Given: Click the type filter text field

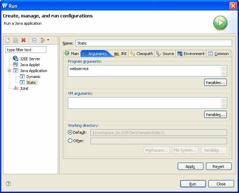Looking at the screenshot, I should tap(26, 50).
